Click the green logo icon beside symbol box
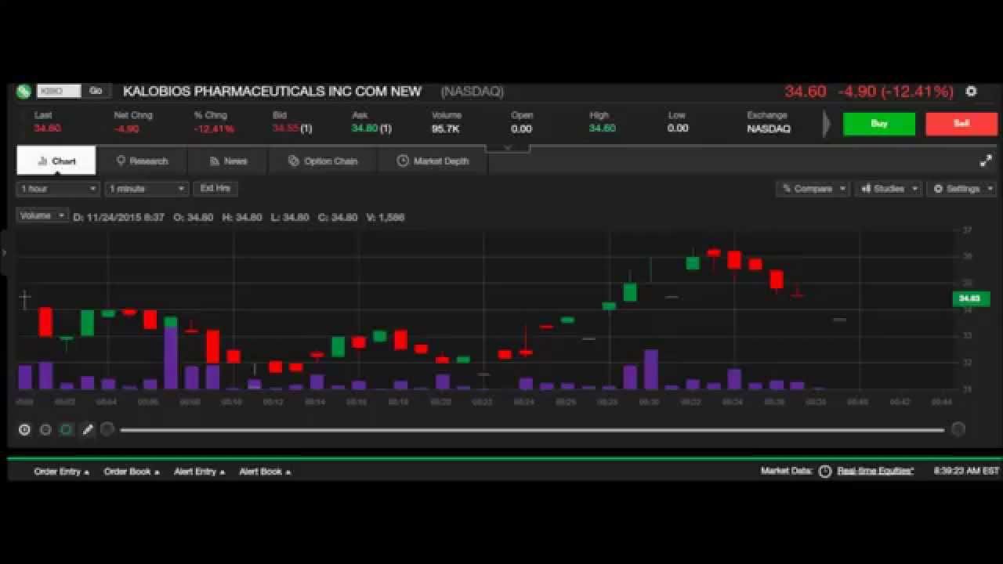Viewport: 1003px width, 564px height. (24, 92)
